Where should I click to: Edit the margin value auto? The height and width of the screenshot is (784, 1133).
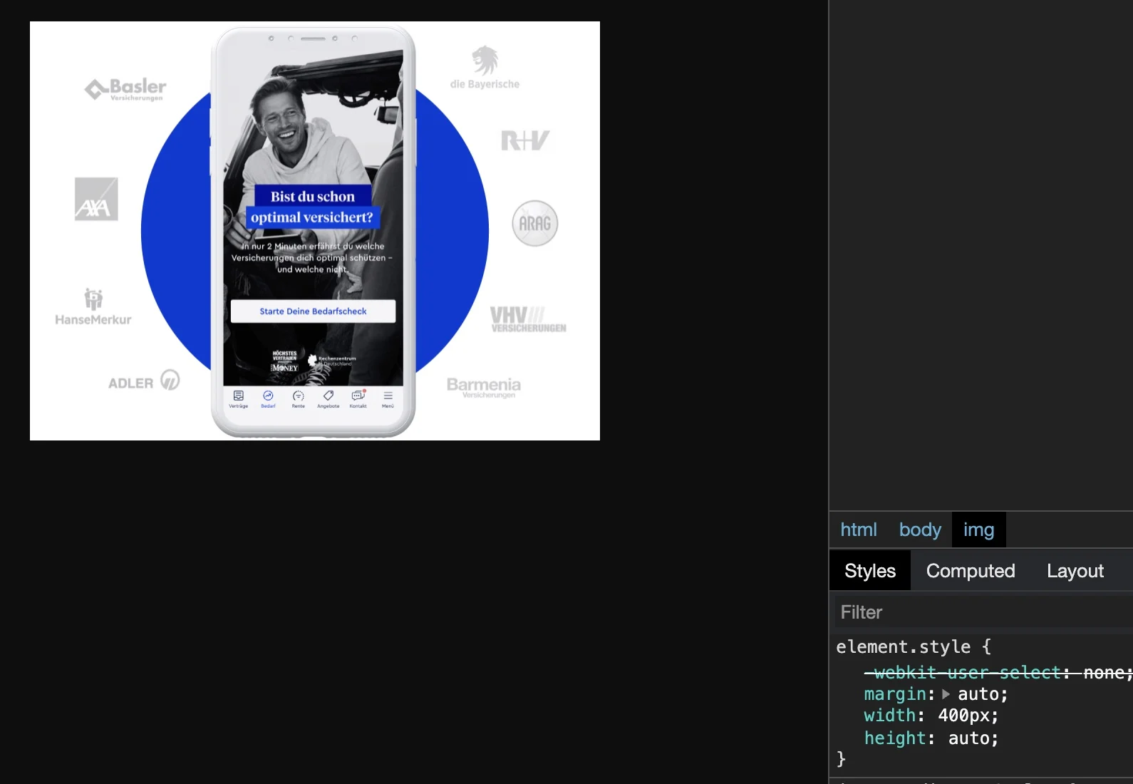click(x=977, y=694)
